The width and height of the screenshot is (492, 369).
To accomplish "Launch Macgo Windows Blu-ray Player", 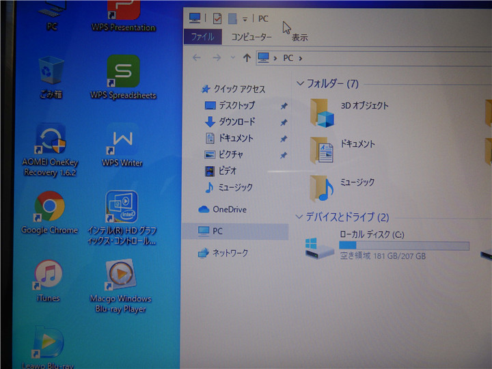I will point(121,286).
